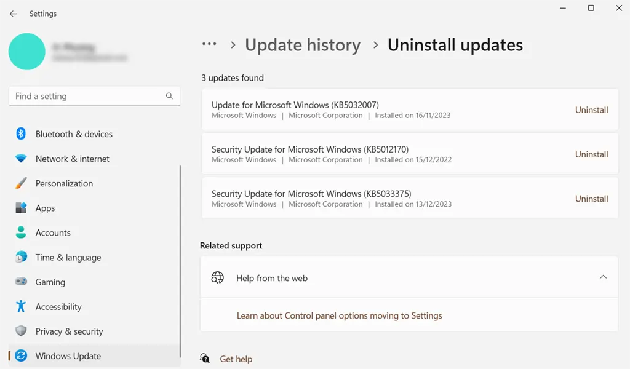
Task: Click the search icon in Find a setting
Action: (169, 96)
